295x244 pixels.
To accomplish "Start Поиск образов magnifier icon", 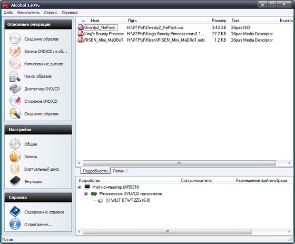I will pos(15,76).
